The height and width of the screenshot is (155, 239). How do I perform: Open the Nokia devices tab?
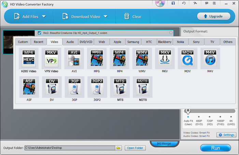tap(181, 42)
